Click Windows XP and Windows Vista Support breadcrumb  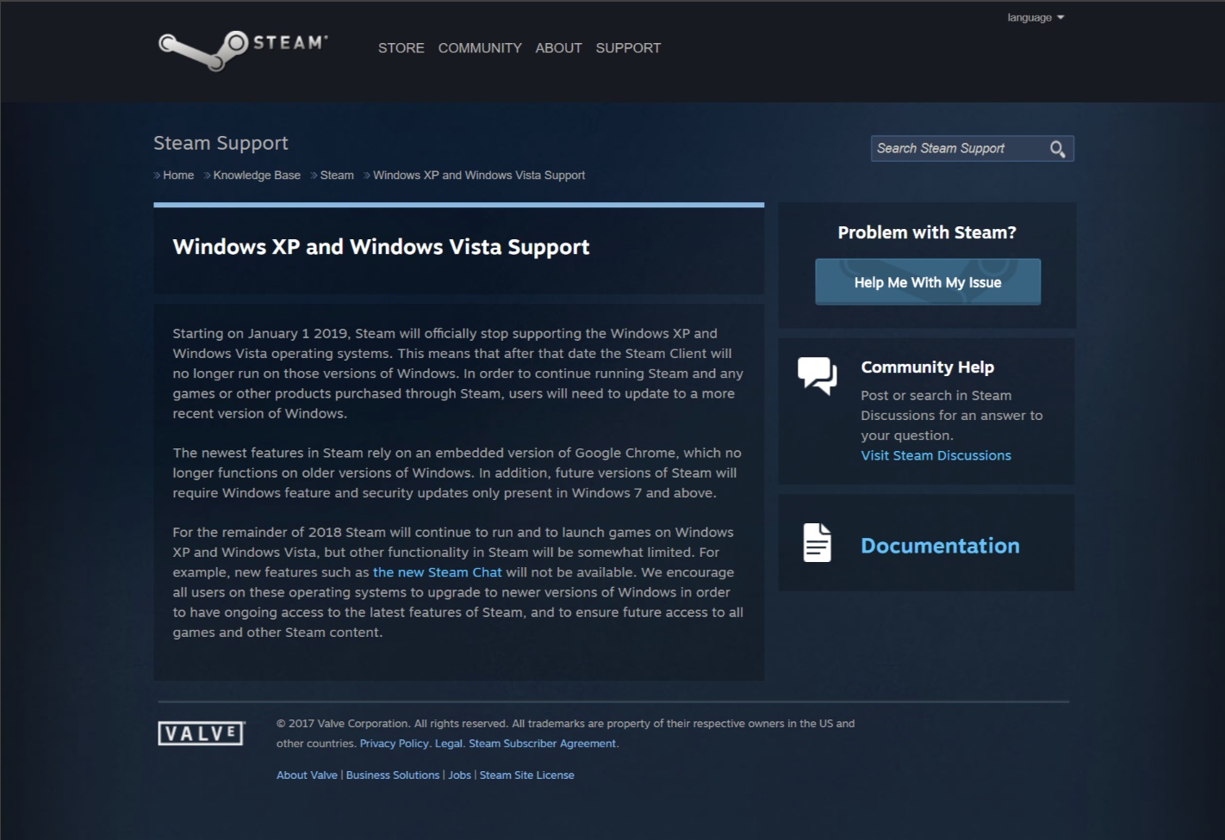click(x=479, y=175)
